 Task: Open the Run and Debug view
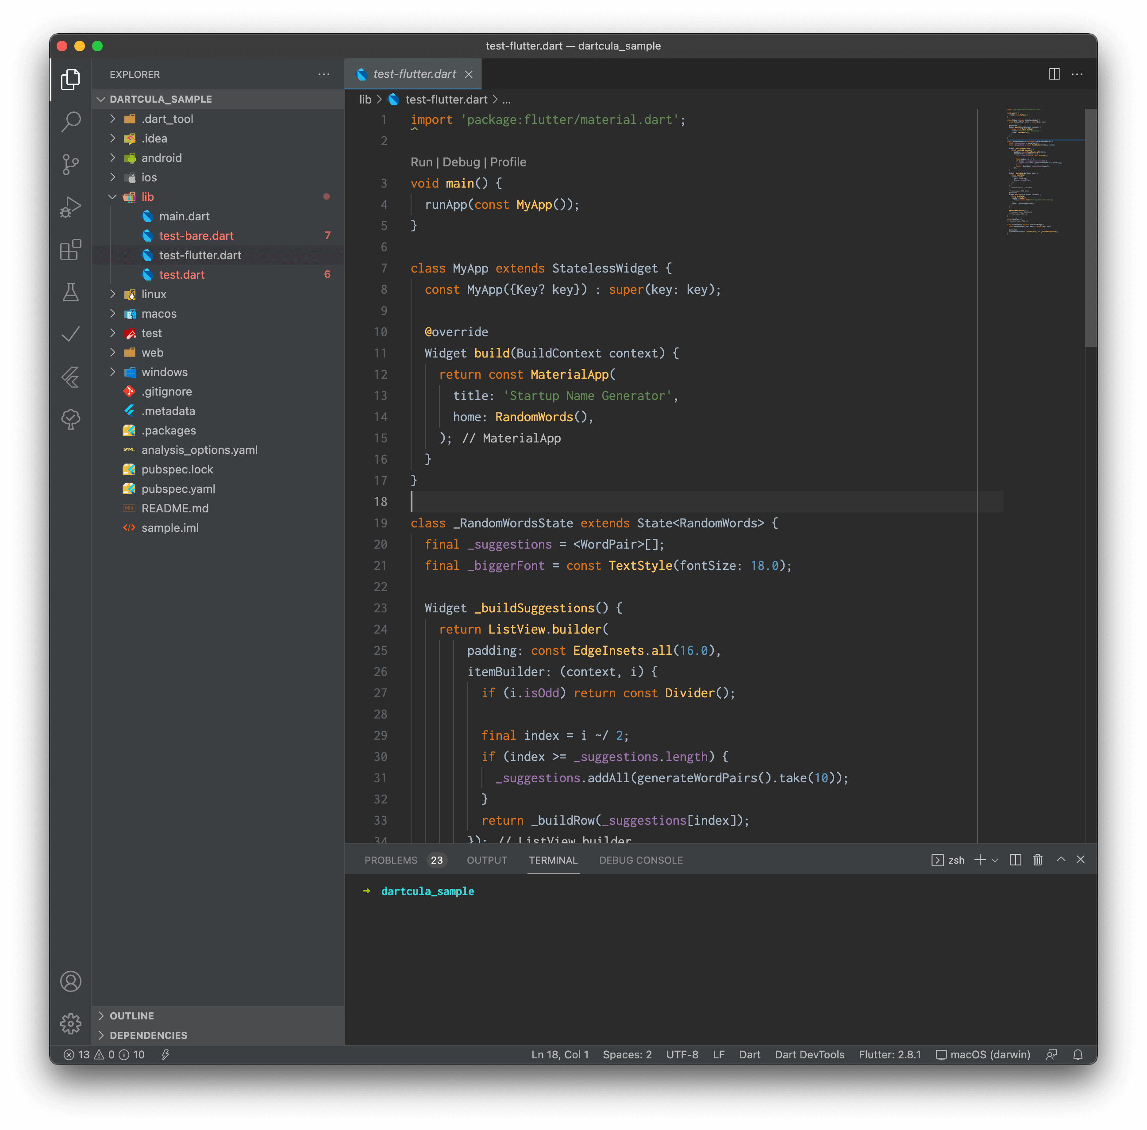71,207
